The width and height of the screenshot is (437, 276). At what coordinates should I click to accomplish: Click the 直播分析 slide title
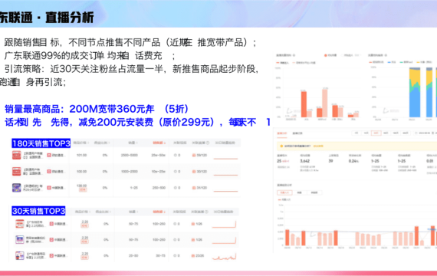point(70,18)
